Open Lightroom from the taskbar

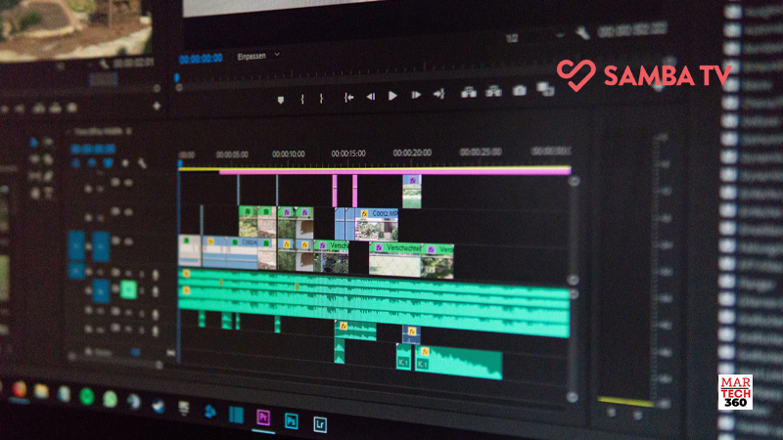320,424
